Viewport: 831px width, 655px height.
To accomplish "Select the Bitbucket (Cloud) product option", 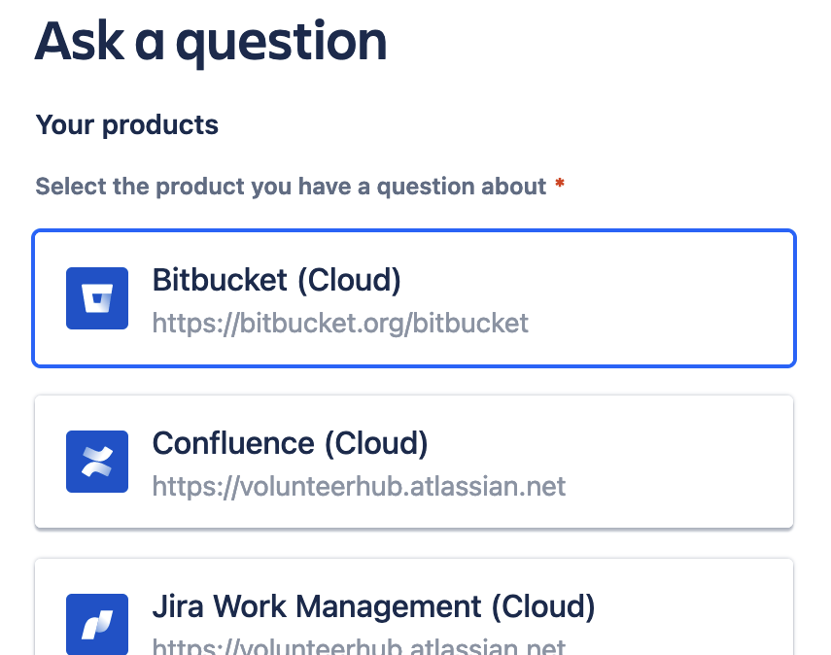I will point(414,298).
